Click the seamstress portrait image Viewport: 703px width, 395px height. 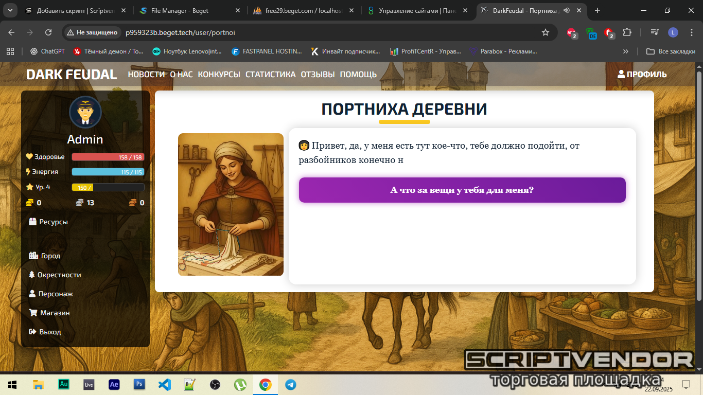[x=231, y=204]
